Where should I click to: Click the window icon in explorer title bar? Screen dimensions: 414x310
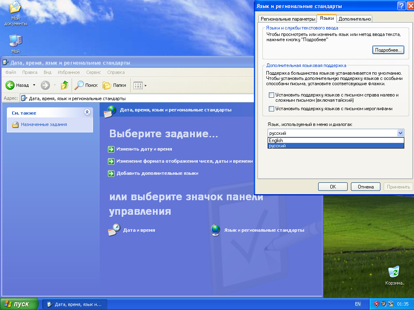click(x=5, y=63)
